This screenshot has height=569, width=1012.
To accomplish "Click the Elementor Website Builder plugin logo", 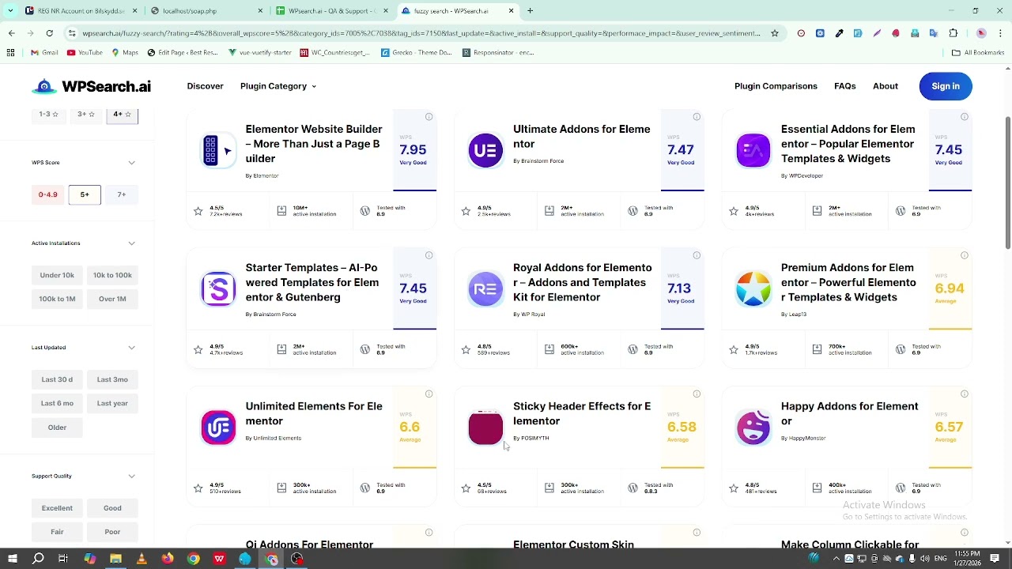I will click(218, 150).
